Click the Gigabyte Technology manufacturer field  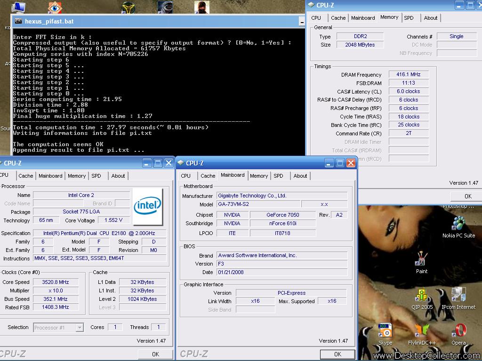tap(282, 196)
